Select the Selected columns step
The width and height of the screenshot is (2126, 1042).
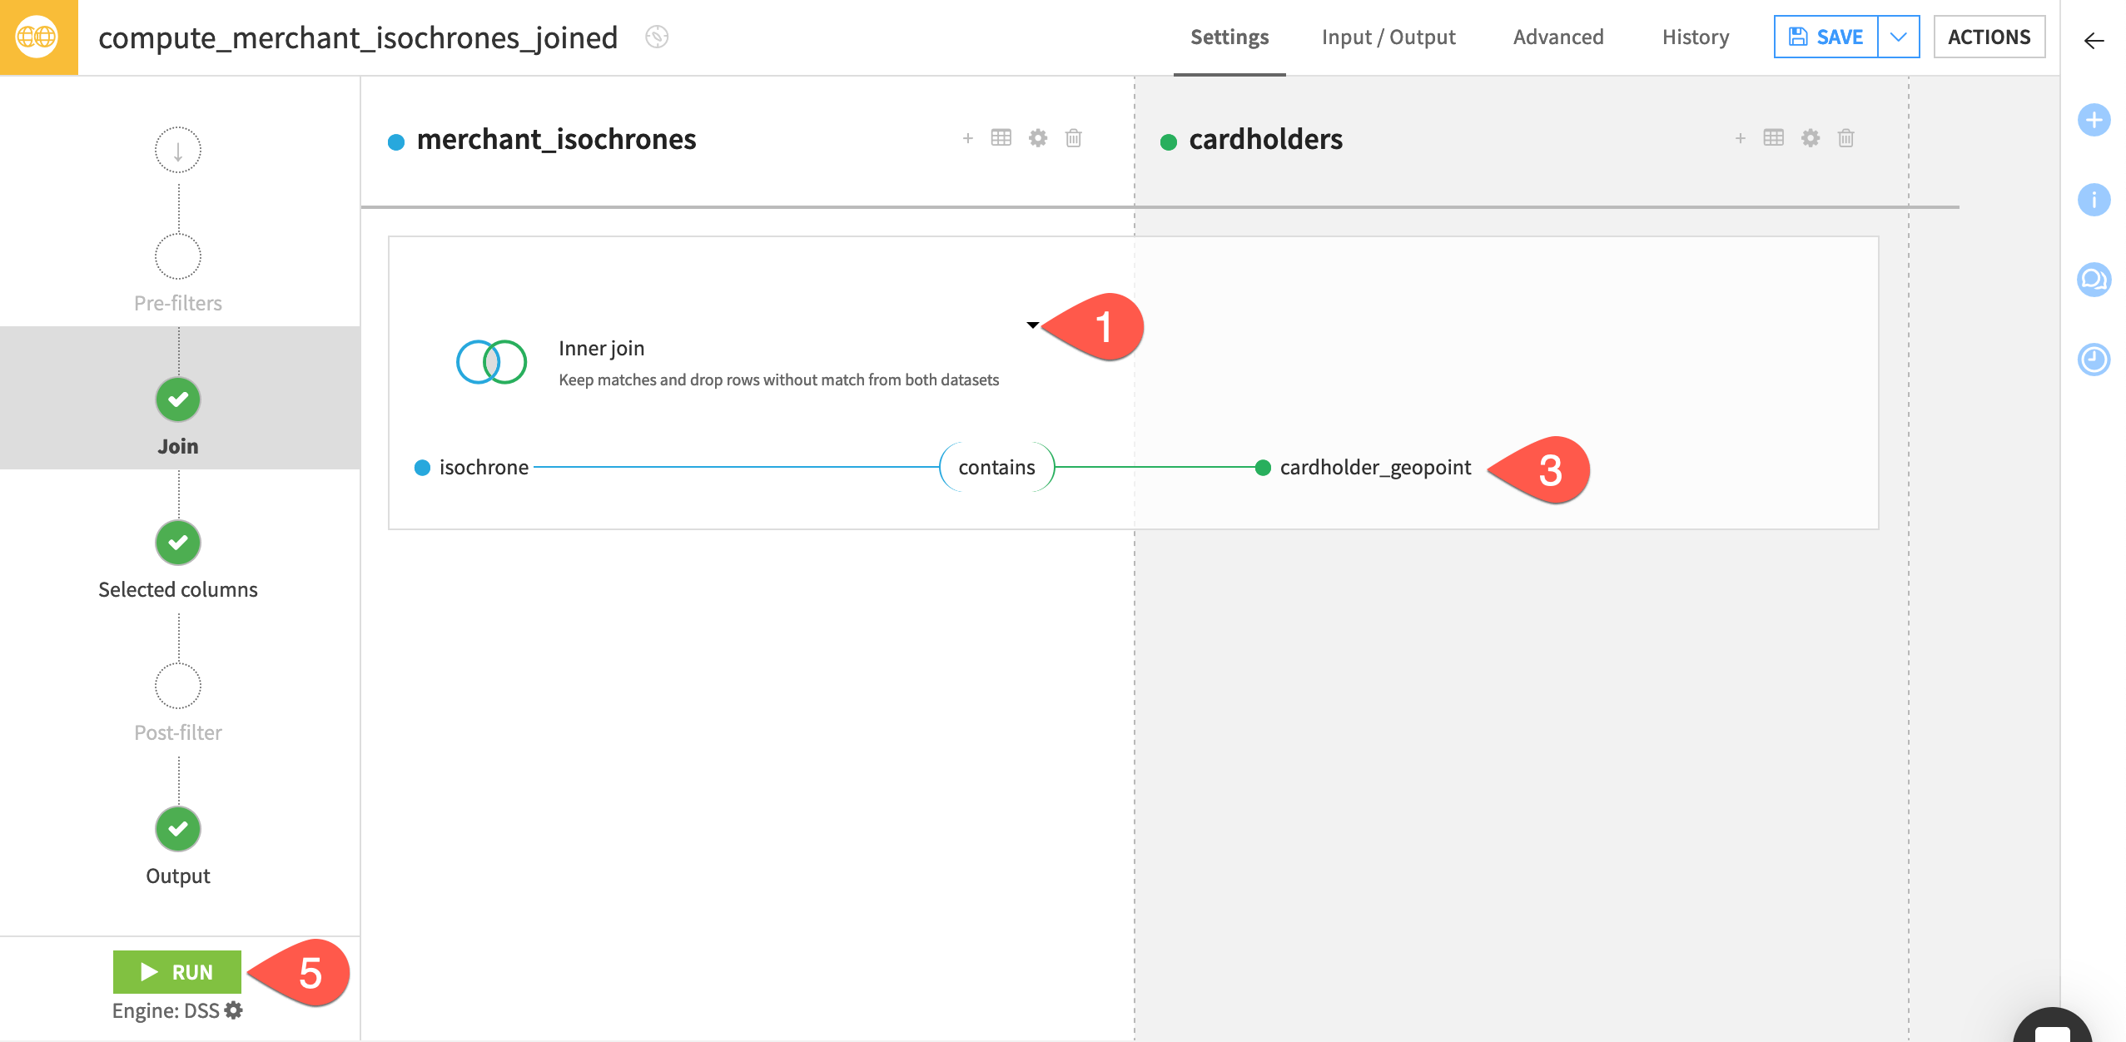177,543
